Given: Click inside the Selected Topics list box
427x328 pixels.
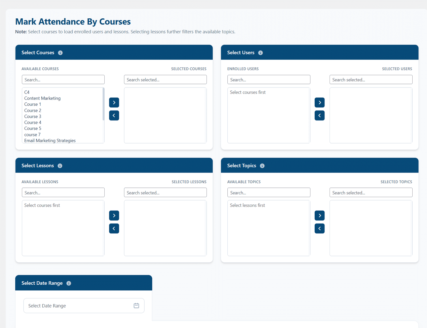Looking at the screenshot, I should tap(371, 228).
